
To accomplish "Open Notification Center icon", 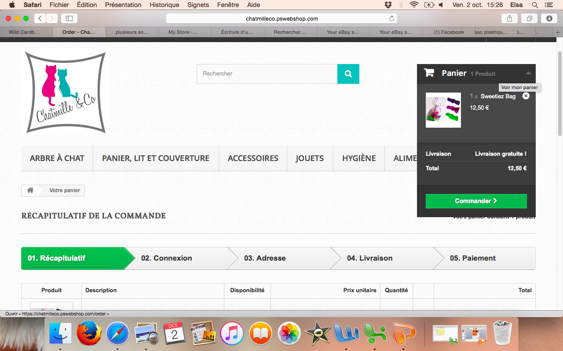I will pos(548,5).
